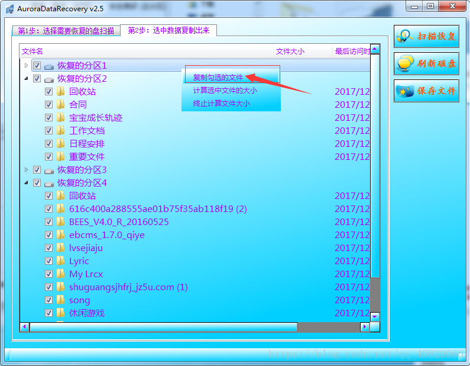
Task: Sort by 文件名 column header
Action: pos(147,52)
